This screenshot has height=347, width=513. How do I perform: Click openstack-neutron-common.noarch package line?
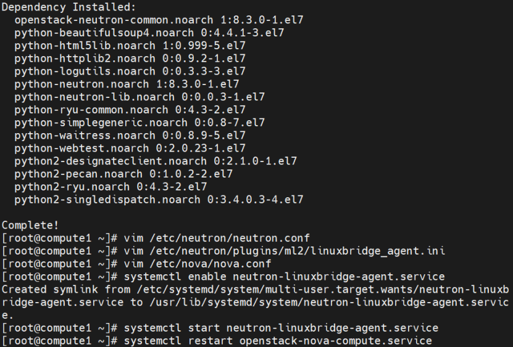(159, 20)
